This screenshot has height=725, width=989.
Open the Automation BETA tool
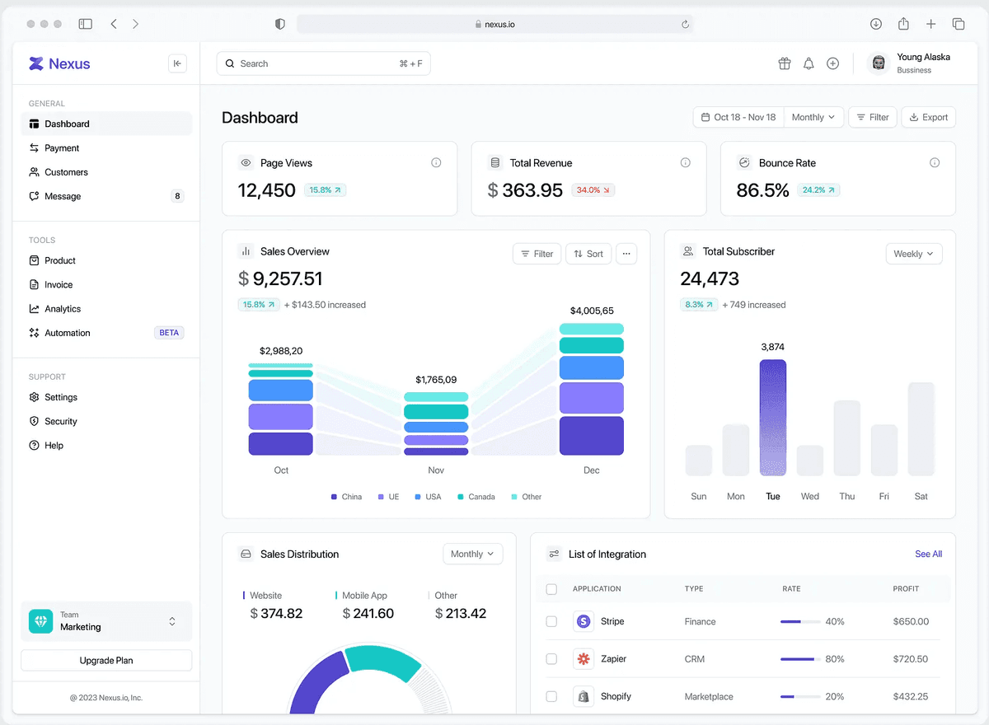click(x=66, y=332)
